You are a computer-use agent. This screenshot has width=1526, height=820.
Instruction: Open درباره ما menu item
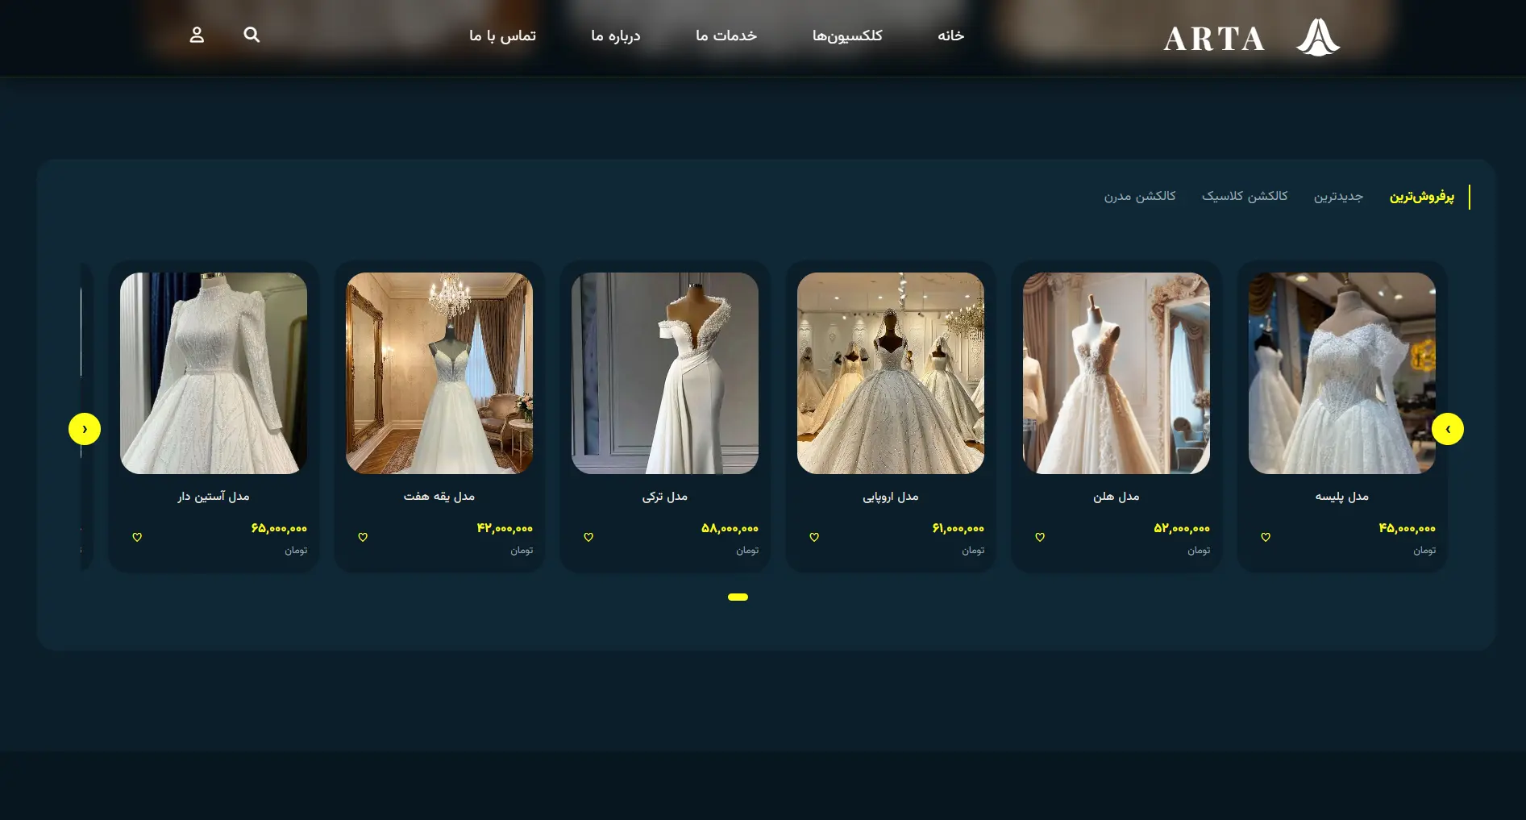(616, 35)
